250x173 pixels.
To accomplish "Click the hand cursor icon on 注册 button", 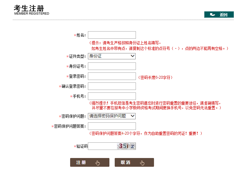I will tap(98, 163).
